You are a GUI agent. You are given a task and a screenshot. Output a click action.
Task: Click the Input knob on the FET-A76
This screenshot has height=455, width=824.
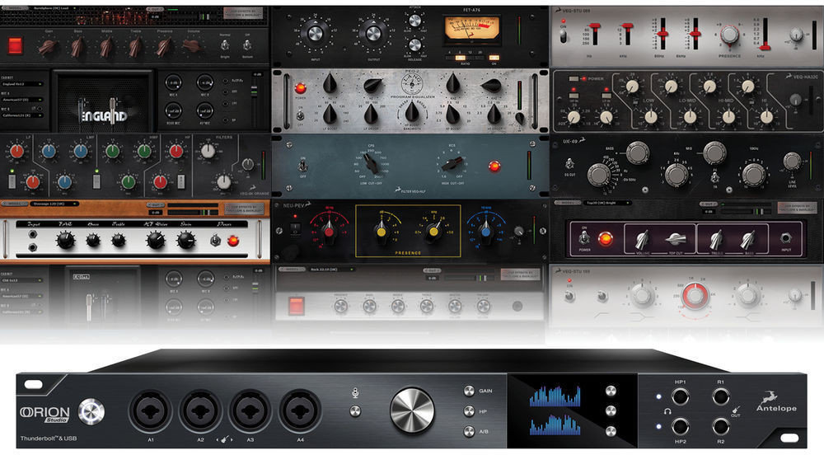[316, 34]
